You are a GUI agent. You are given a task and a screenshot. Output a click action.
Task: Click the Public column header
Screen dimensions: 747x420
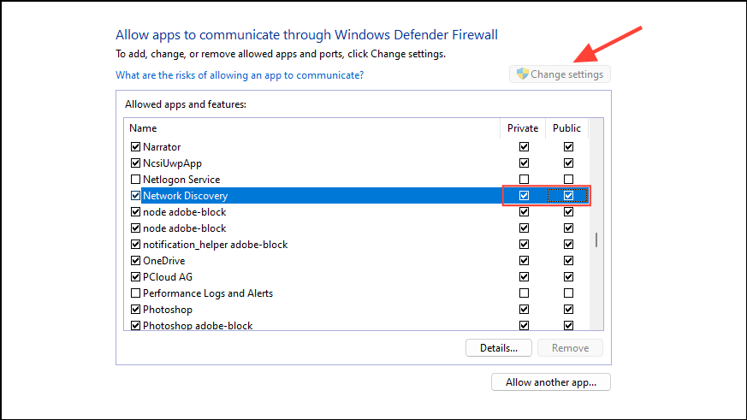point(567,128)
